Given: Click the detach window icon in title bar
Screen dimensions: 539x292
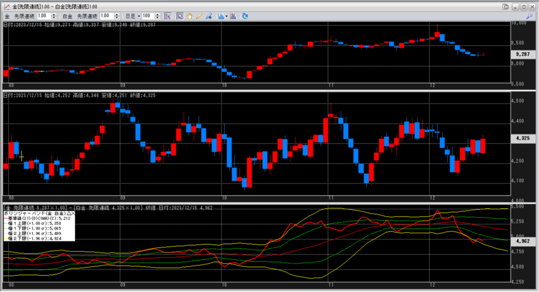Looking at the screenshot, I should tap(506, 6).
